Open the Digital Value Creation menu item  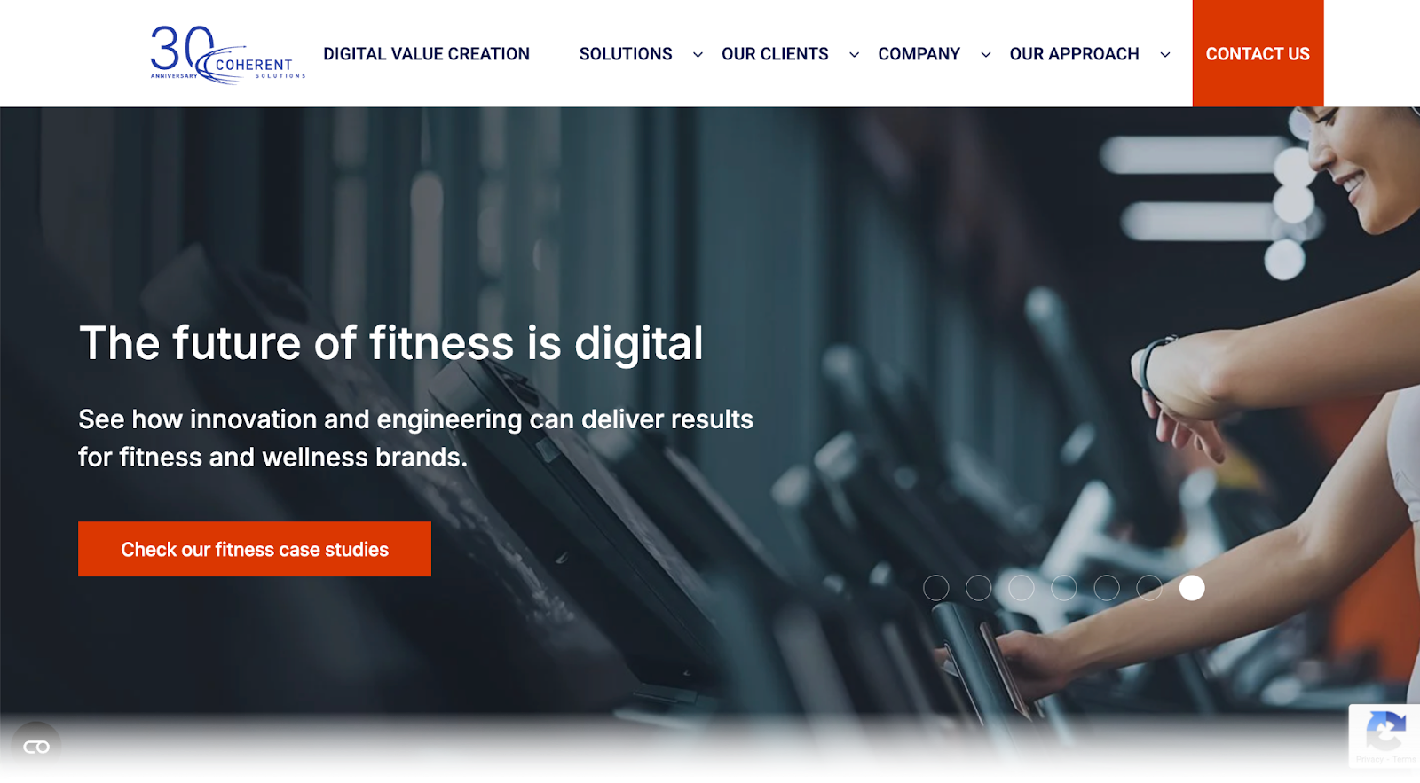tap(426, 54)
